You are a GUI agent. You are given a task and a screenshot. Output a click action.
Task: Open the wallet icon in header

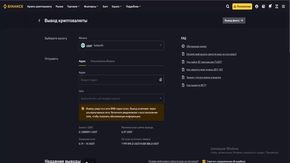pyautogui.click(x=263, y=6)
